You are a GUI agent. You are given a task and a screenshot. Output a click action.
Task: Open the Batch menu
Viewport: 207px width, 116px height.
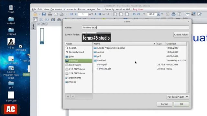(100, 9)
